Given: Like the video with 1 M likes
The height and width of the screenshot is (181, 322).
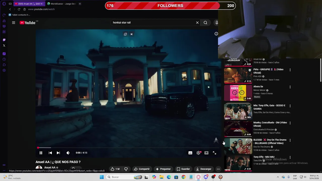Looking at the screenshot, I should [115, 169].
